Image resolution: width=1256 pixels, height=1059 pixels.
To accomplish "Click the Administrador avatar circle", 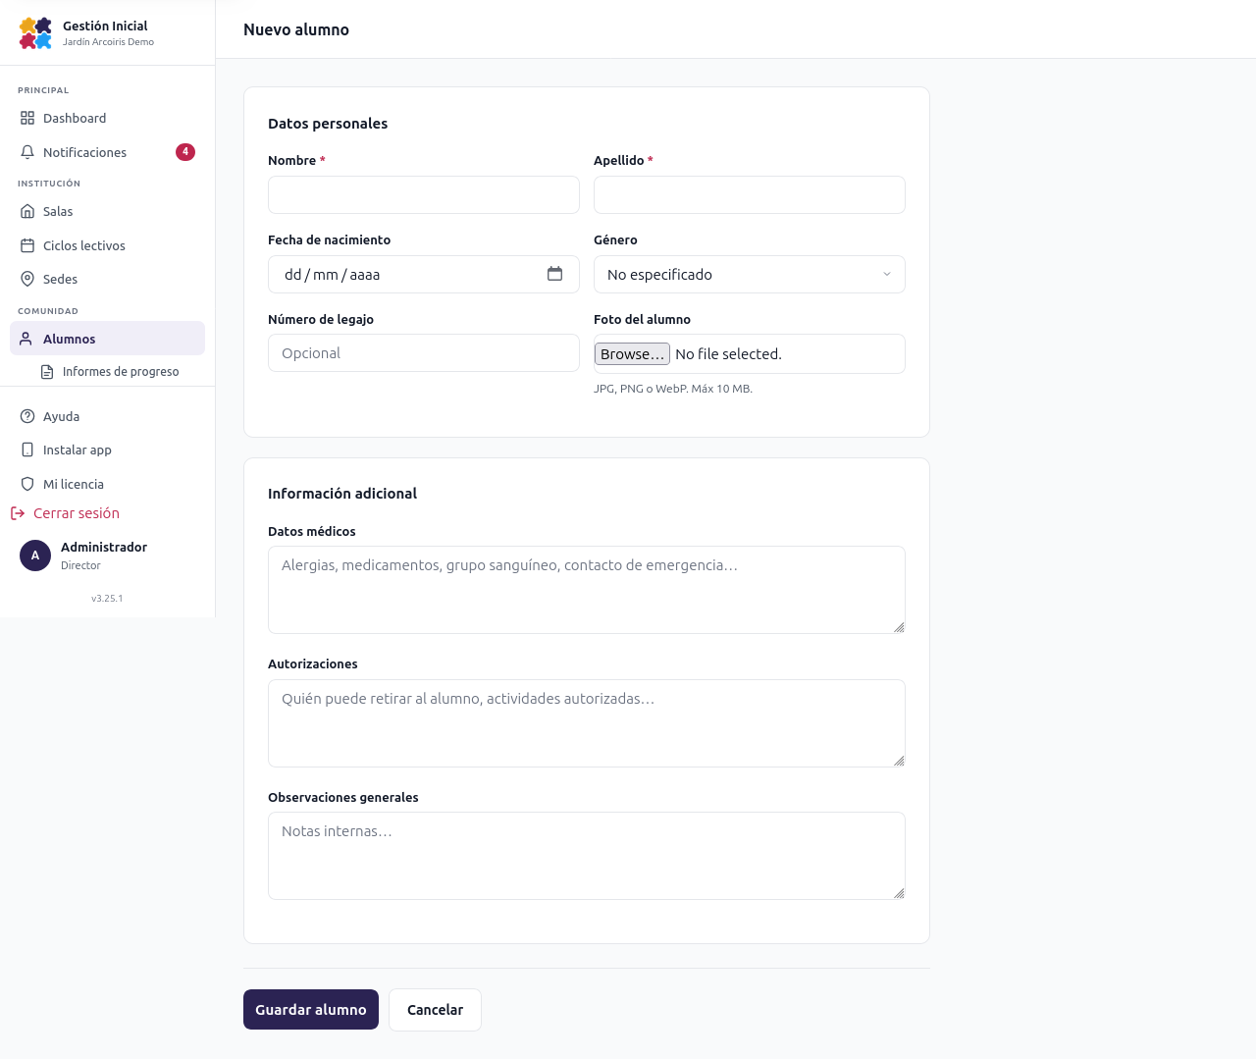I will tap(35, 556).
